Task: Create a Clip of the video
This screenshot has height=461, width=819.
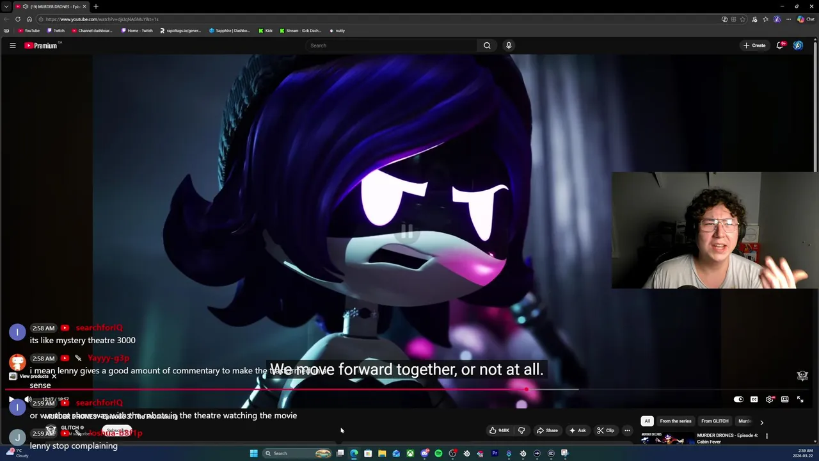Action: tap(606, 430)
